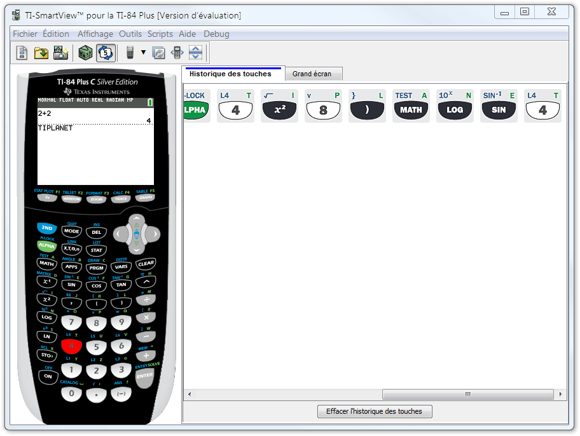This screenshot has width=580, height=436.
Task: Tap the TAN key on calculator
Action: pyautogui.click(x=121, y=285)
